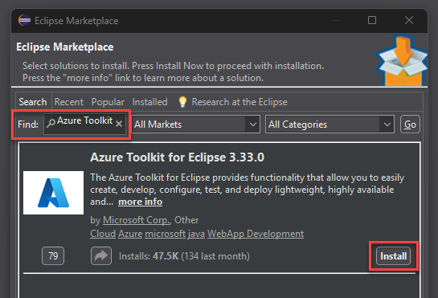Click the 79 favorites counter
The height and width of the screenshot is (298, 438).
[x=53, y=255]
